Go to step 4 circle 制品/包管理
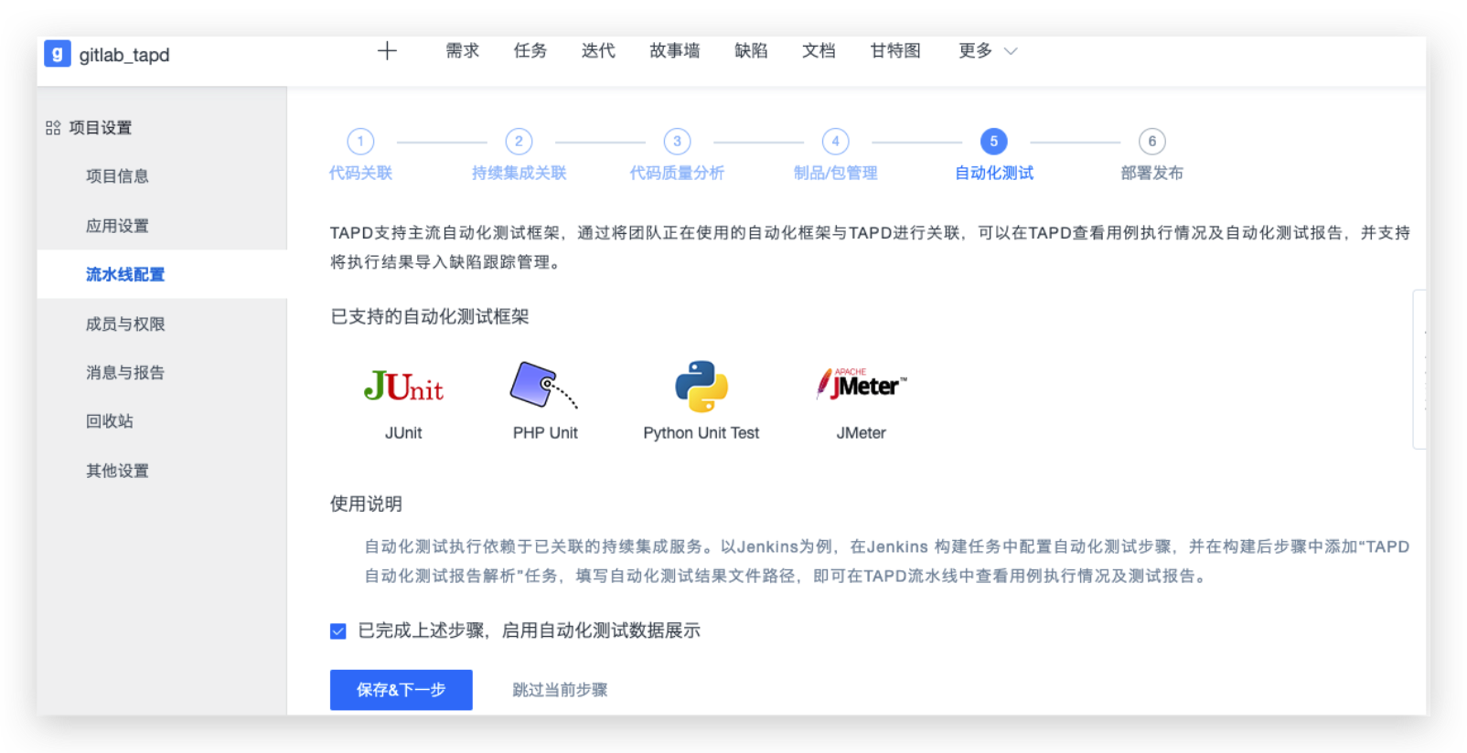Image resolution: width=1467 pixels, height=753 pixels. [x=835, y=142]
